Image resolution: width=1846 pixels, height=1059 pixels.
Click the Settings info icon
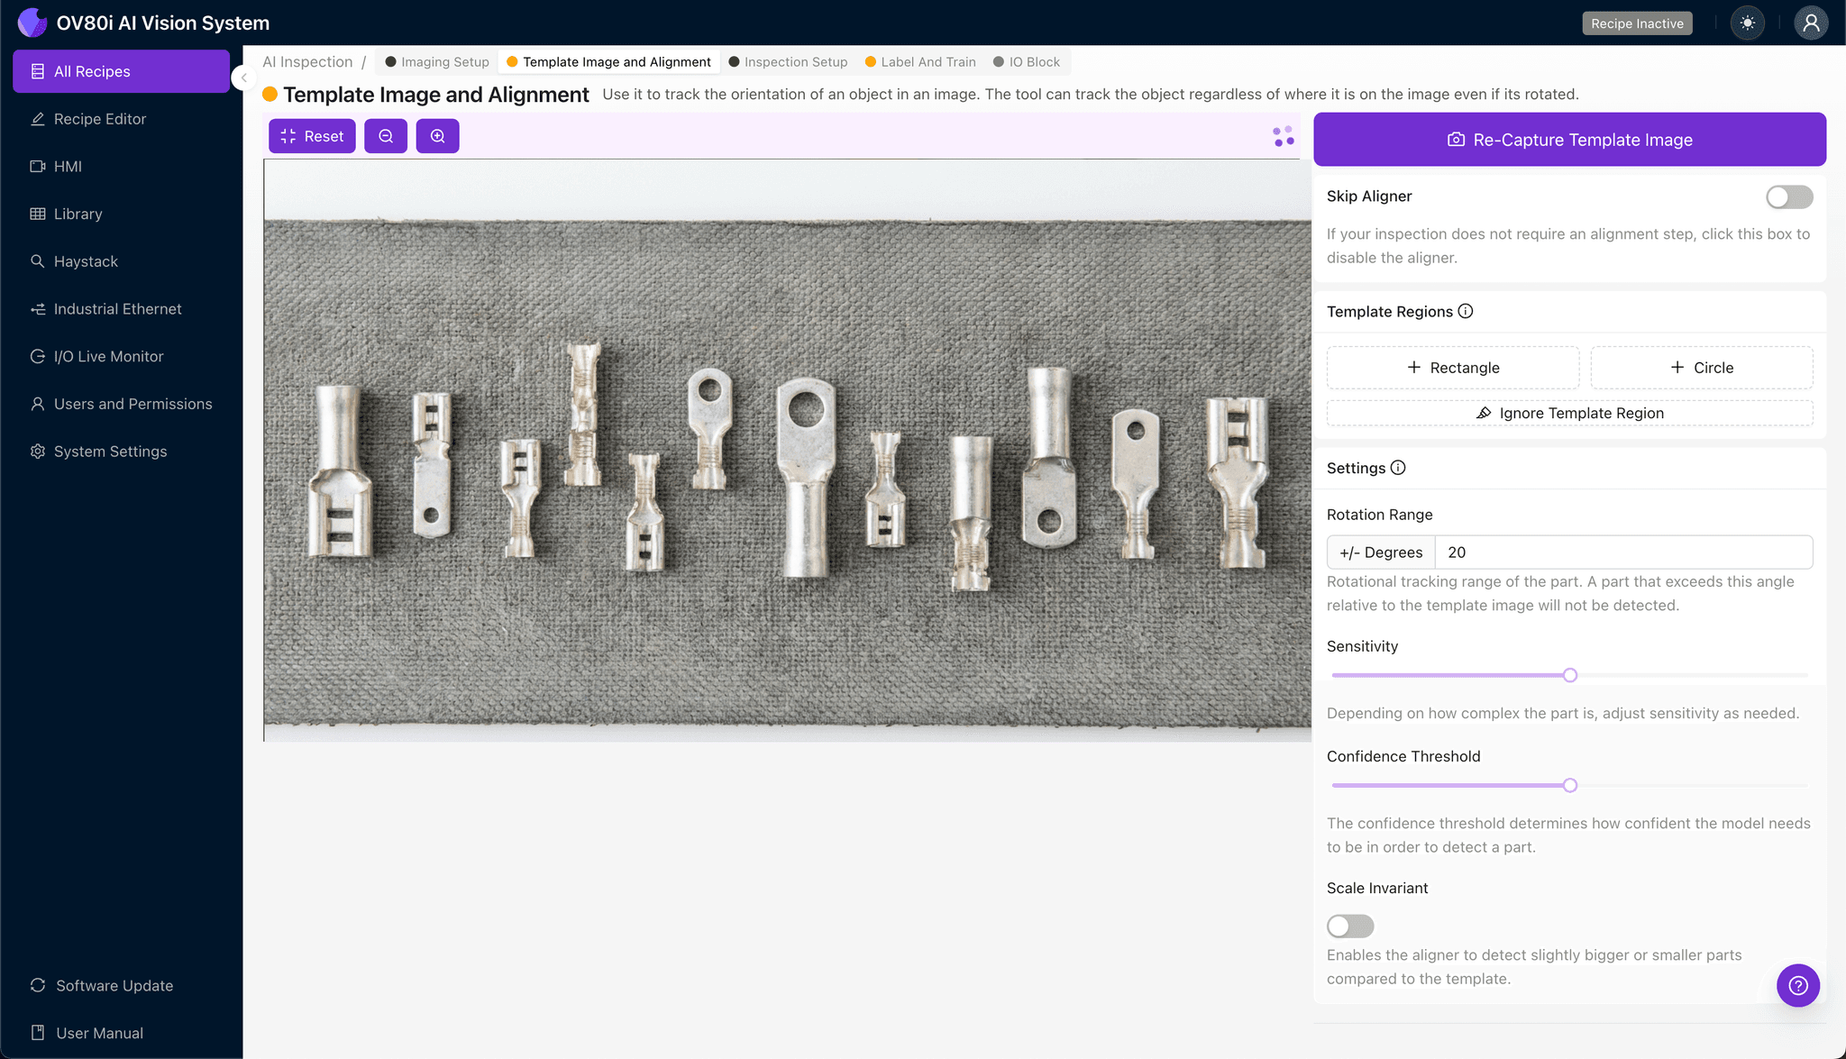point(1398,468)
